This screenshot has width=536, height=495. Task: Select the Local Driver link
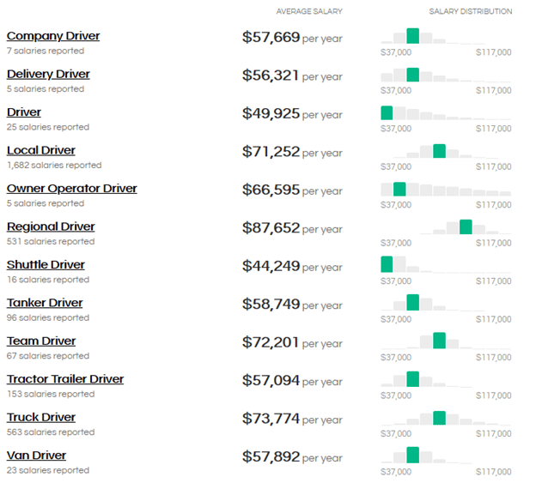(41, 151)
